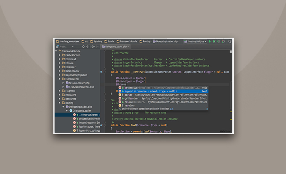Choose resolve(resourc… completion suggestion
This screenshot has height=174, width=286.
(163, 102)
